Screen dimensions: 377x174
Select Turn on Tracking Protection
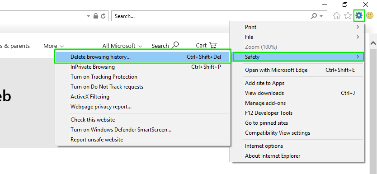click(143, 77)
